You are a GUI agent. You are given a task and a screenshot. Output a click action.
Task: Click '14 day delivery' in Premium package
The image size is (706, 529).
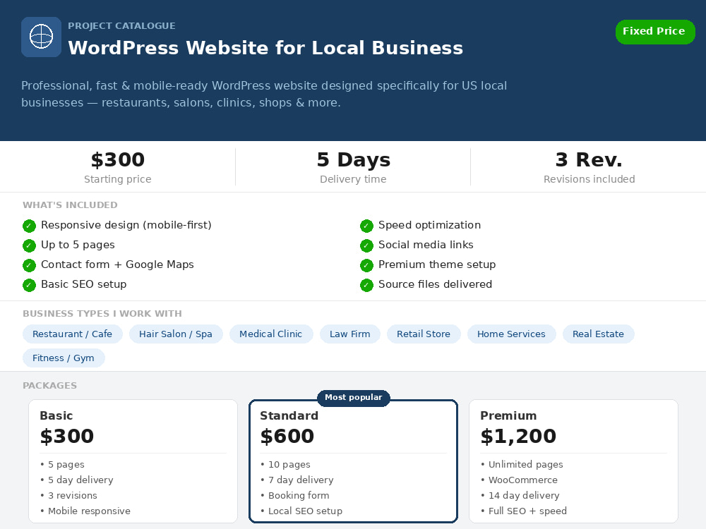(524, 496)
